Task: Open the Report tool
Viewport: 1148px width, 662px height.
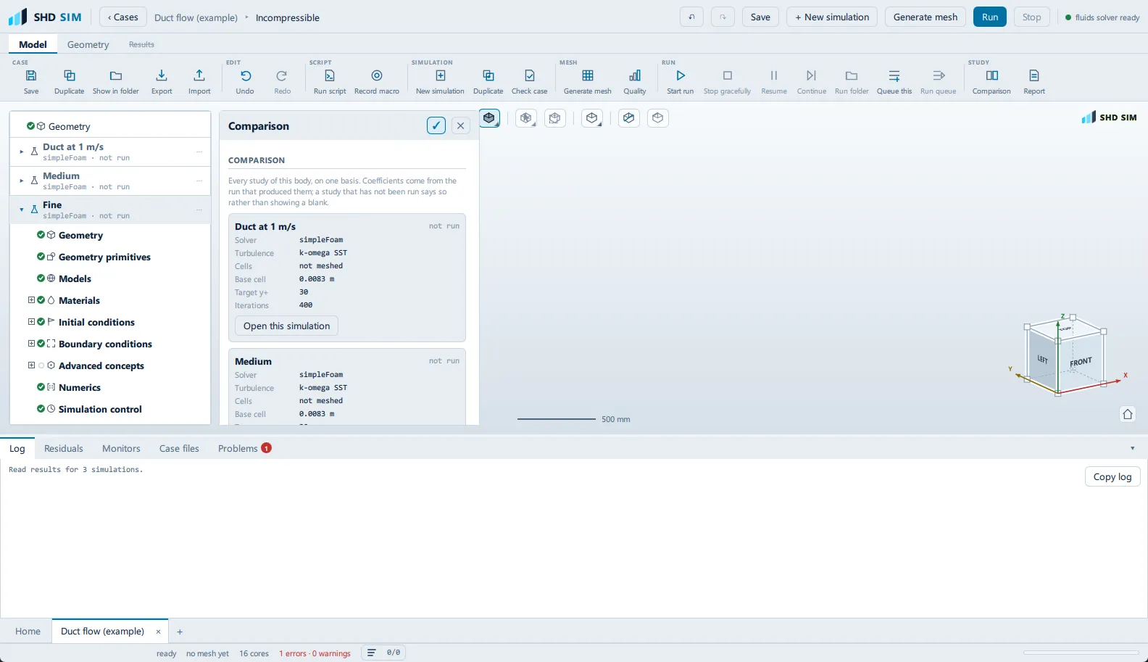Action: (x=1034, y=81)
